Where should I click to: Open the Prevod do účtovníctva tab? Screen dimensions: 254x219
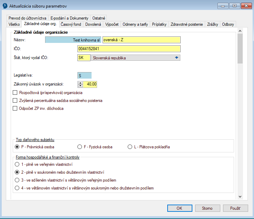(28, 18)
